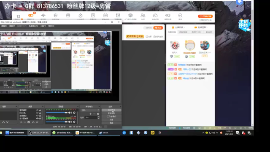Click the transition duration stepper arrows
The width and height of the screenshot is (270, 152).
click(x=98, y=117)
